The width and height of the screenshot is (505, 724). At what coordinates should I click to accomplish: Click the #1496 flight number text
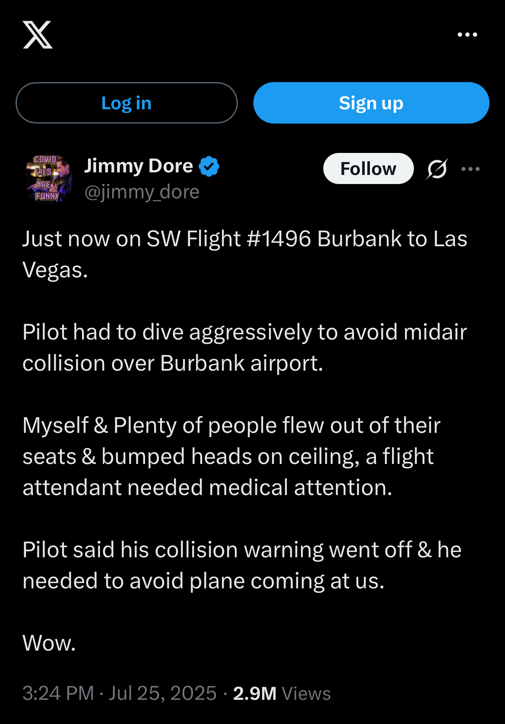pyautogui.click(x=279, y=239)
